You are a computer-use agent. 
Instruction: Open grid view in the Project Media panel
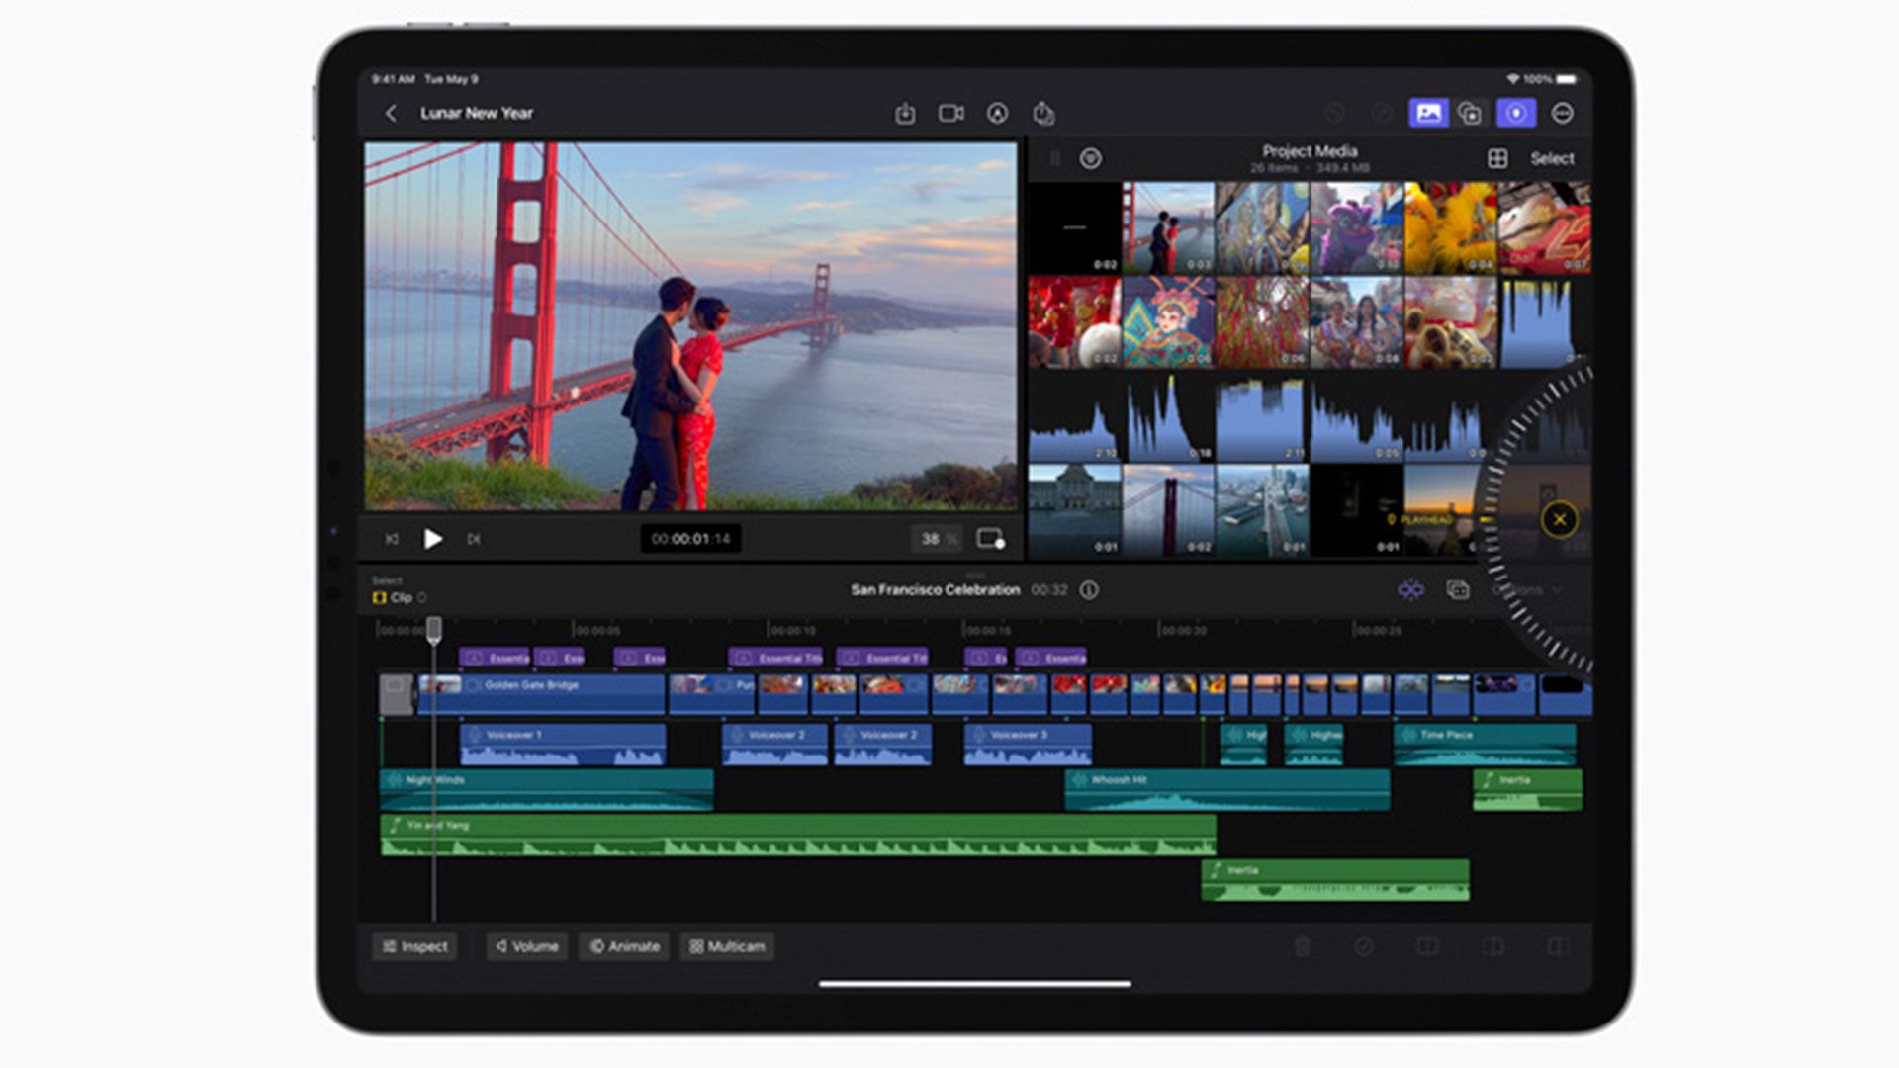(x=1495, y=157)
